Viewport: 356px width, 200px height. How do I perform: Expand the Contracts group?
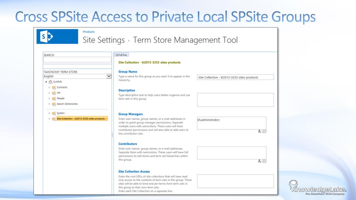tap(49, 87)
